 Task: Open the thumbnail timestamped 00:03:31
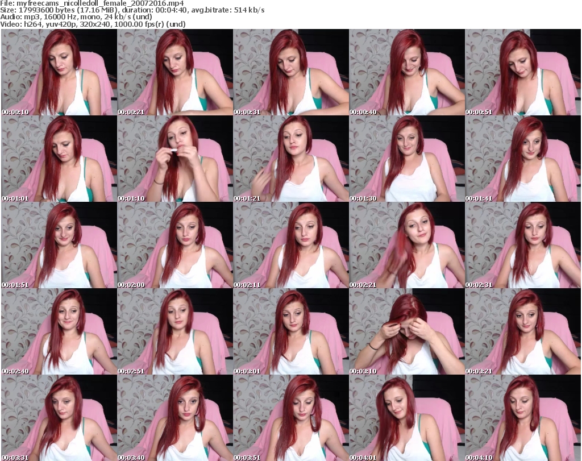[59, 418]
